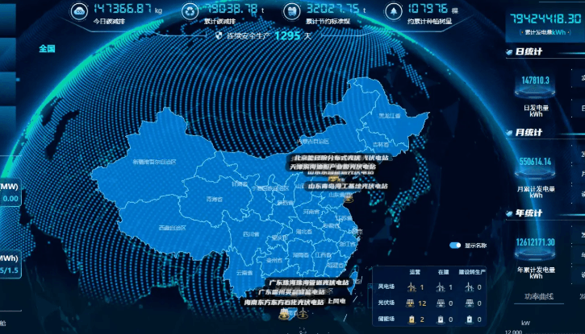Click the 上风电 label near Hainan
Image resolution: width=585 pixels, height=334 pixels.
click(x=336, y=301)
